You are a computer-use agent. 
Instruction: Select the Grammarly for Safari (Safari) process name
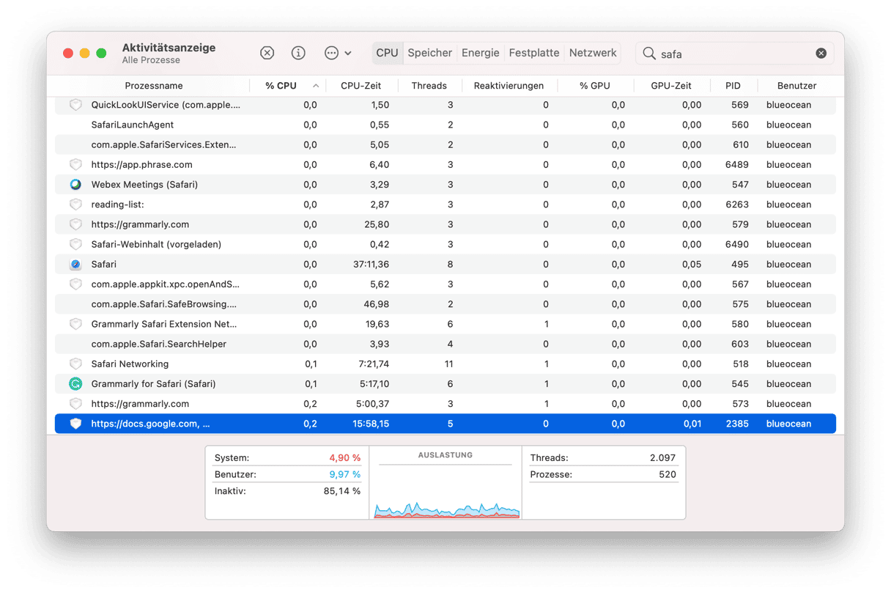point(153,383)
